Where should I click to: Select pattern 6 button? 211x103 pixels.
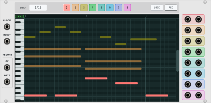point(110,8)
